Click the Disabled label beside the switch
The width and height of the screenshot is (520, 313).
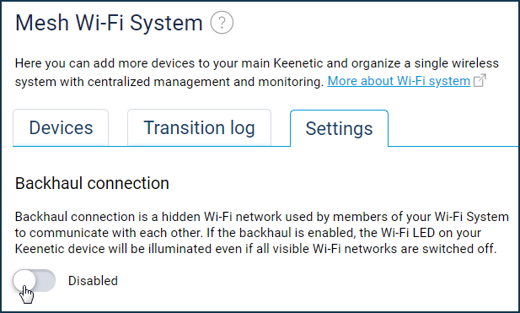coord(93,281)
